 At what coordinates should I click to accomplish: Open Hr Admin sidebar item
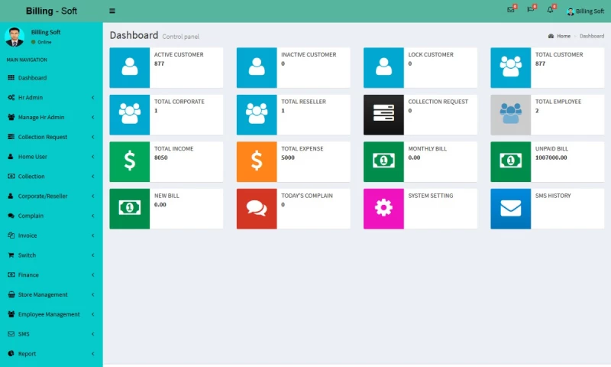coord(51,98)
